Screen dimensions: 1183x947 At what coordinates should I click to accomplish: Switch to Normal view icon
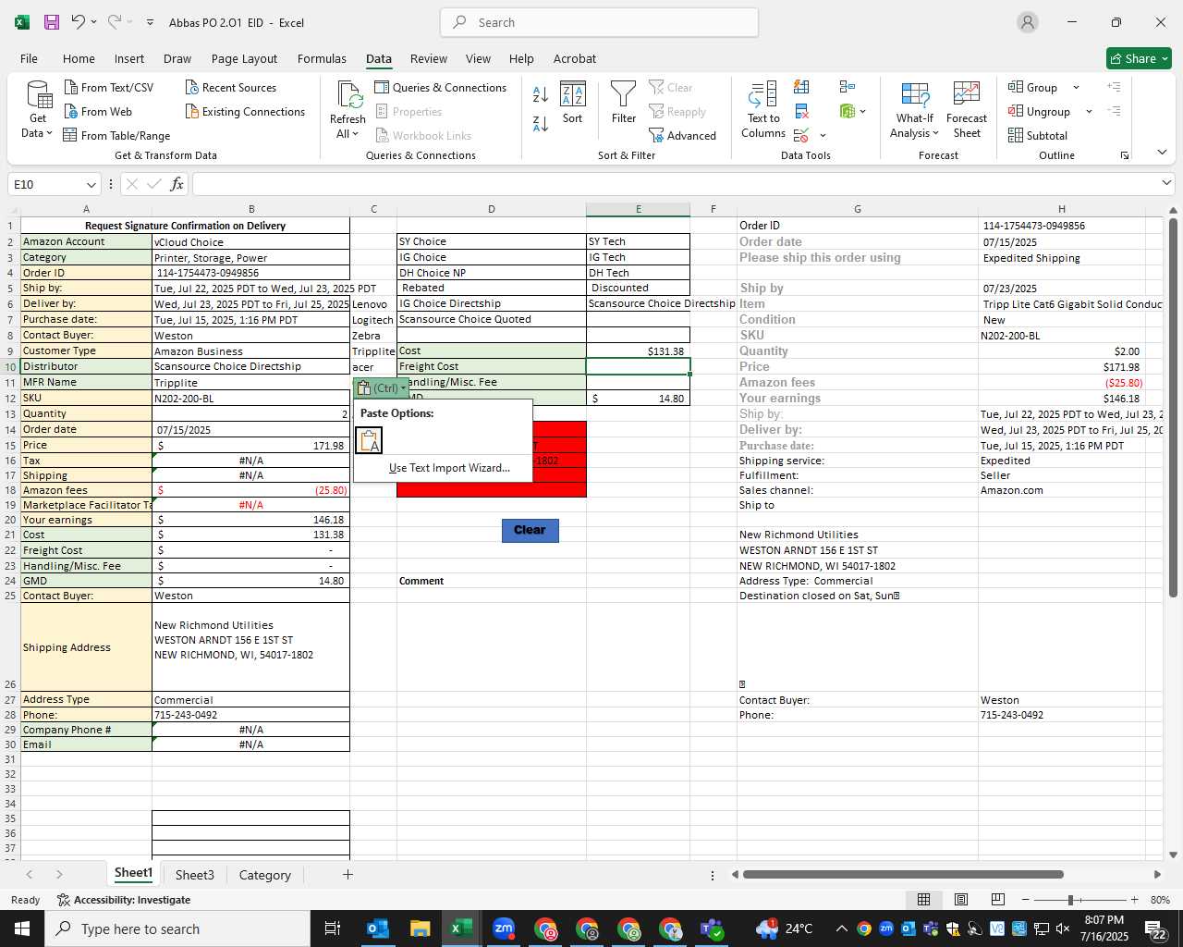click(923, 900)
